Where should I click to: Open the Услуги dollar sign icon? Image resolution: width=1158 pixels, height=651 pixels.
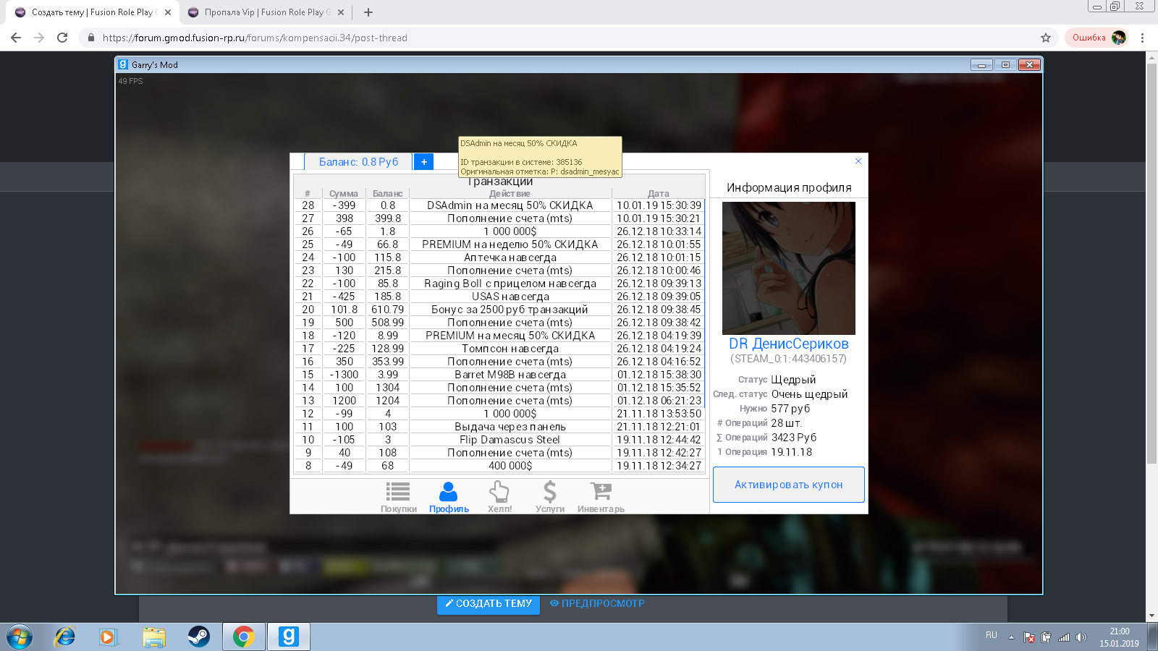point(550,497)
